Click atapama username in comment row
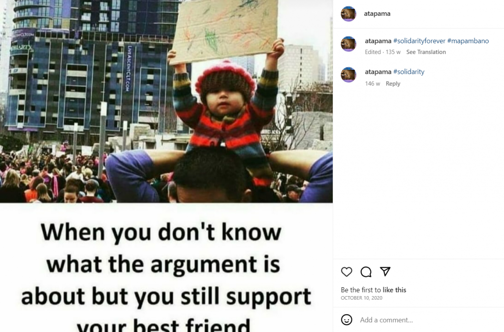The width and height of the screenshot is (504, 332). (378, 72)
